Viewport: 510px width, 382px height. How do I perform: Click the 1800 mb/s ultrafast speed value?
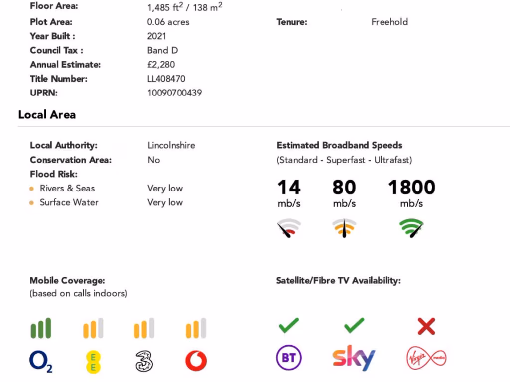tap(411, 188)
